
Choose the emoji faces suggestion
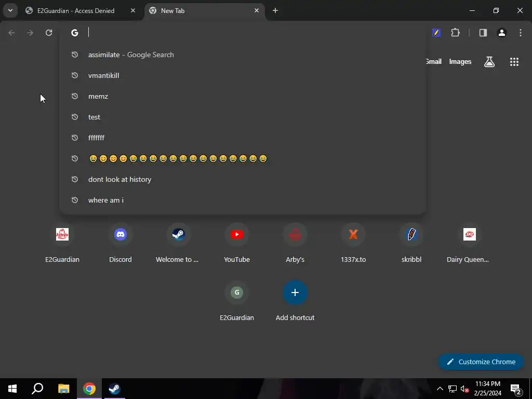click(x=243, y=158)
